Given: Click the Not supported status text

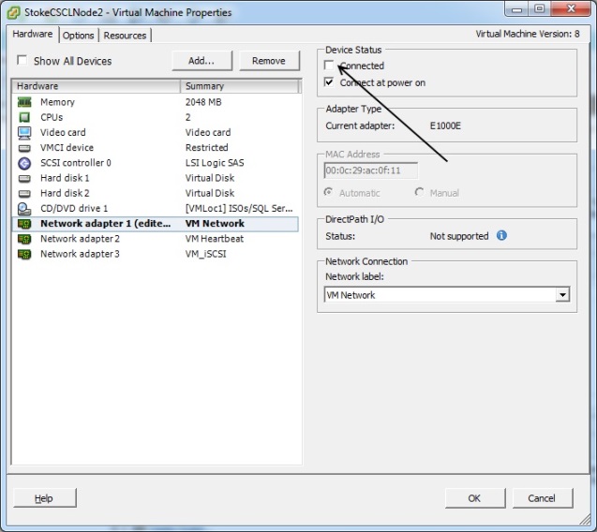Looking at the screenshot, I should (459, 236).
